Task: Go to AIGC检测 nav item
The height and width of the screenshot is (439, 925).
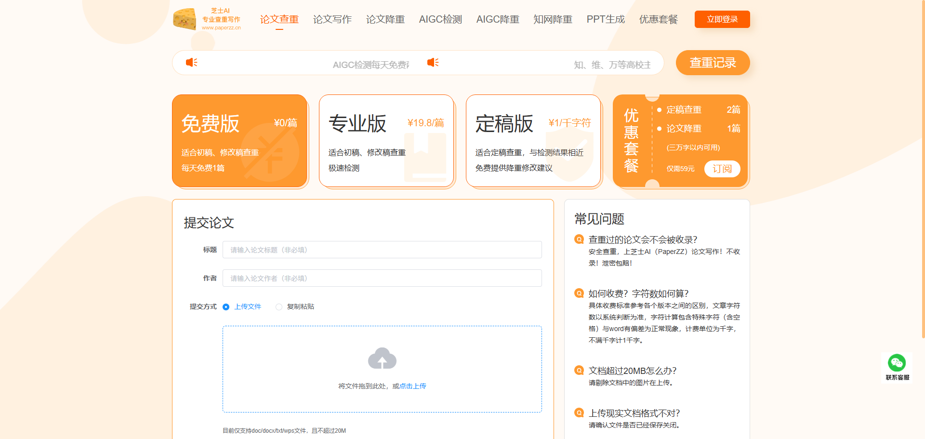Action: click(x=440, y=19)
